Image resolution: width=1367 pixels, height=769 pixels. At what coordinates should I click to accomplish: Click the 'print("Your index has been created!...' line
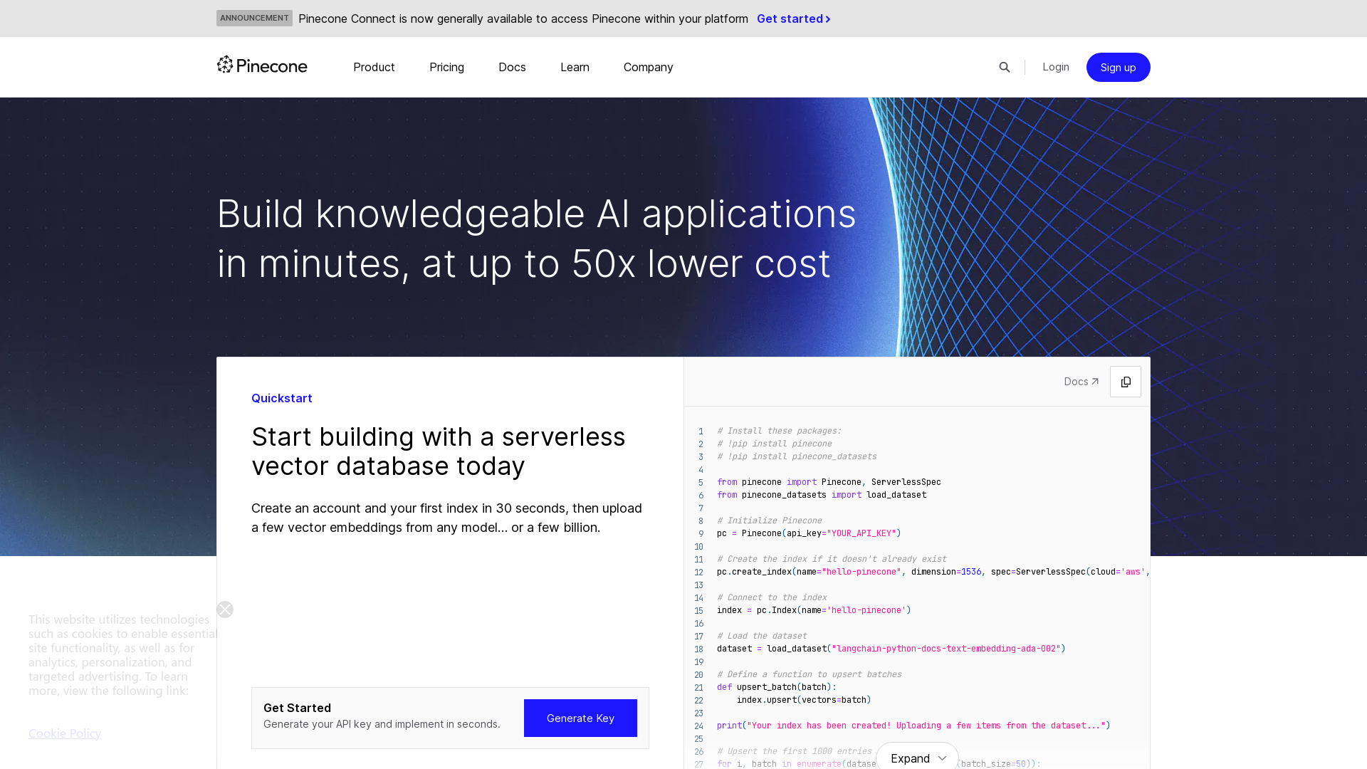pos(913,726)
